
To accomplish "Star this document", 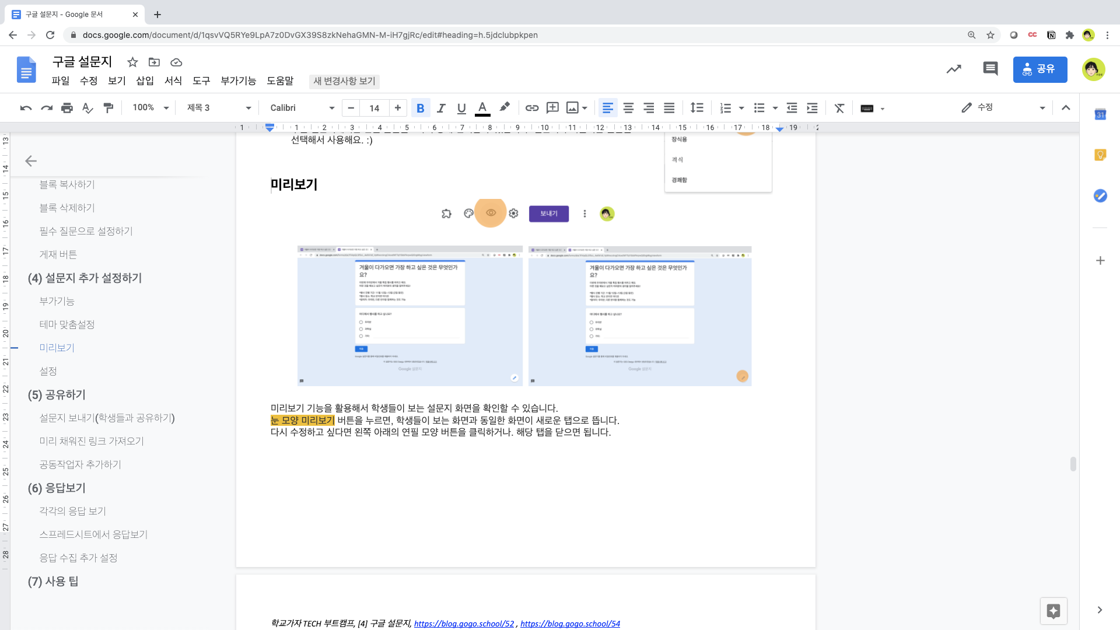I will coord(132,62).
